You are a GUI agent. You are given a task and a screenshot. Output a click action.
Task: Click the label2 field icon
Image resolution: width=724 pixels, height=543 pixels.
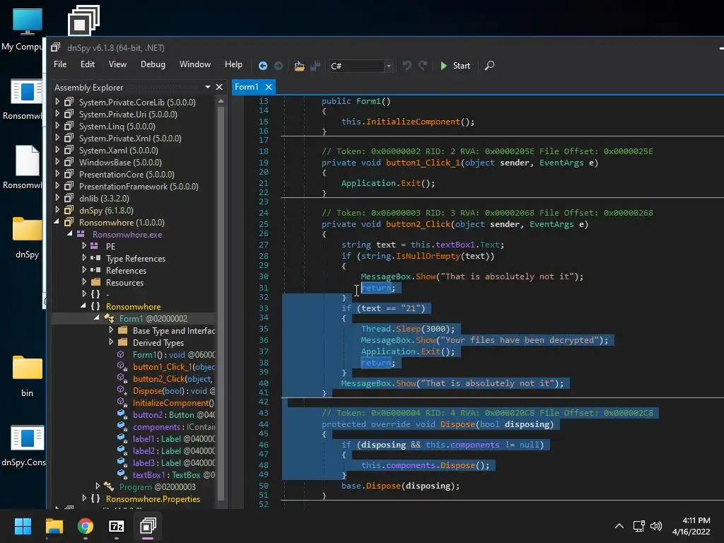point(122,450)
